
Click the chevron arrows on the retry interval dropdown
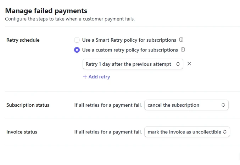178,64
